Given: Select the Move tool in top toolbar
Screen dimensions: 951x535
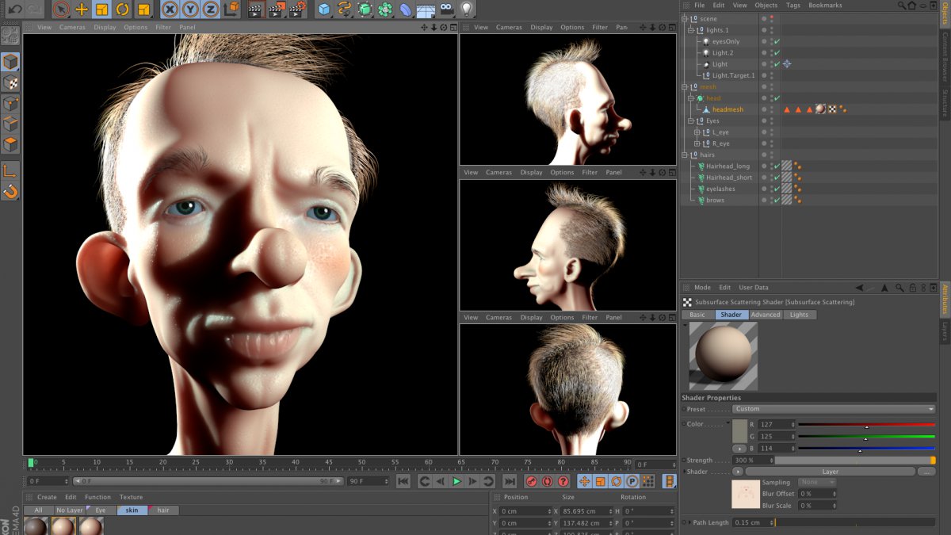Looking at the screenshot, I should pos(81,10).
